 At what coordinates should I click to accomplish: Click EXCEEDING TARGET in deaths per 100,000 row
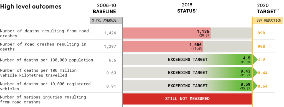click(188, 60)
